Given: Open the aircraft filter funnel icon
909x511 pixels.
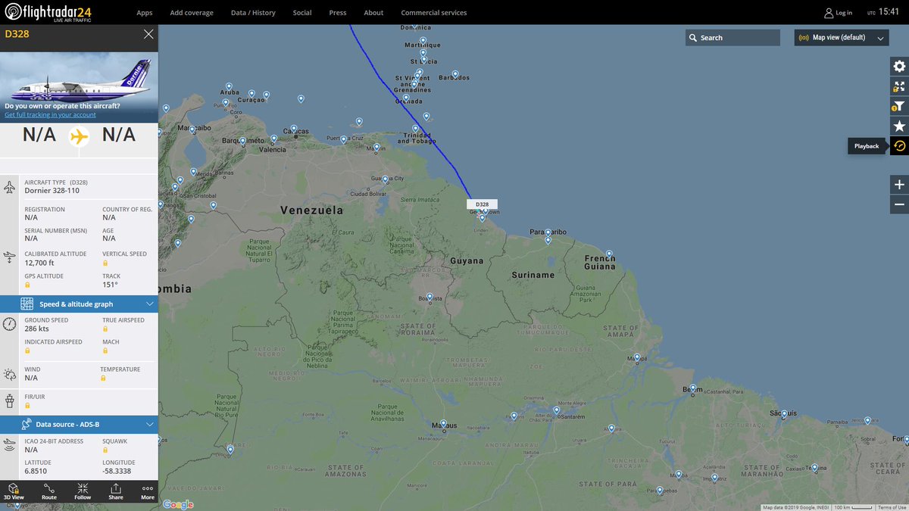Looking at the screenshot, I should pyautogui.click(x=899, y=106).
